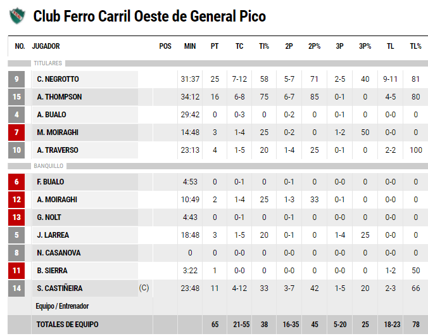
Task: Click the red number 11 badge
Action: click(16, 271)
